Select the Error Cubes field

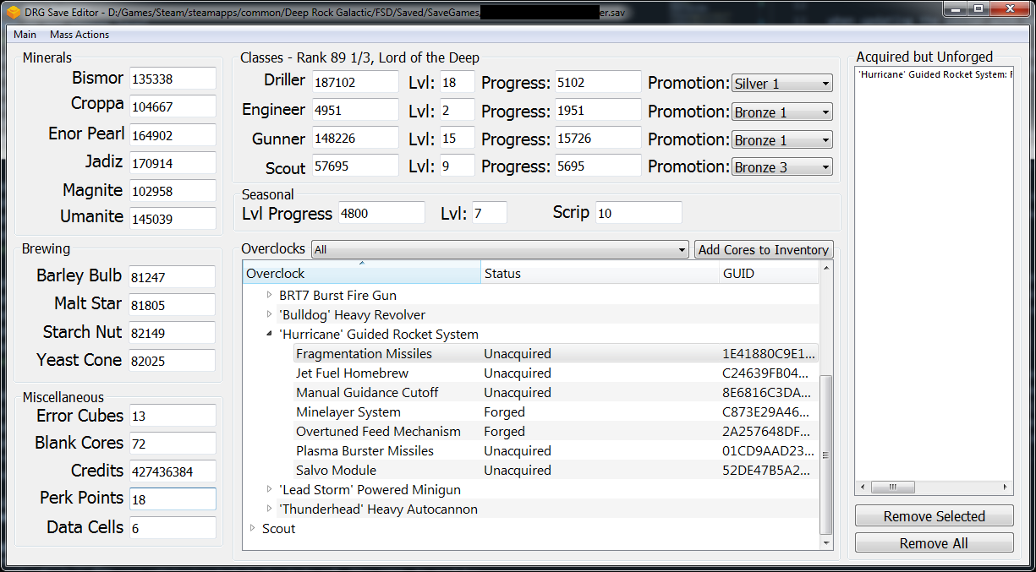click(x=173, y=416)
